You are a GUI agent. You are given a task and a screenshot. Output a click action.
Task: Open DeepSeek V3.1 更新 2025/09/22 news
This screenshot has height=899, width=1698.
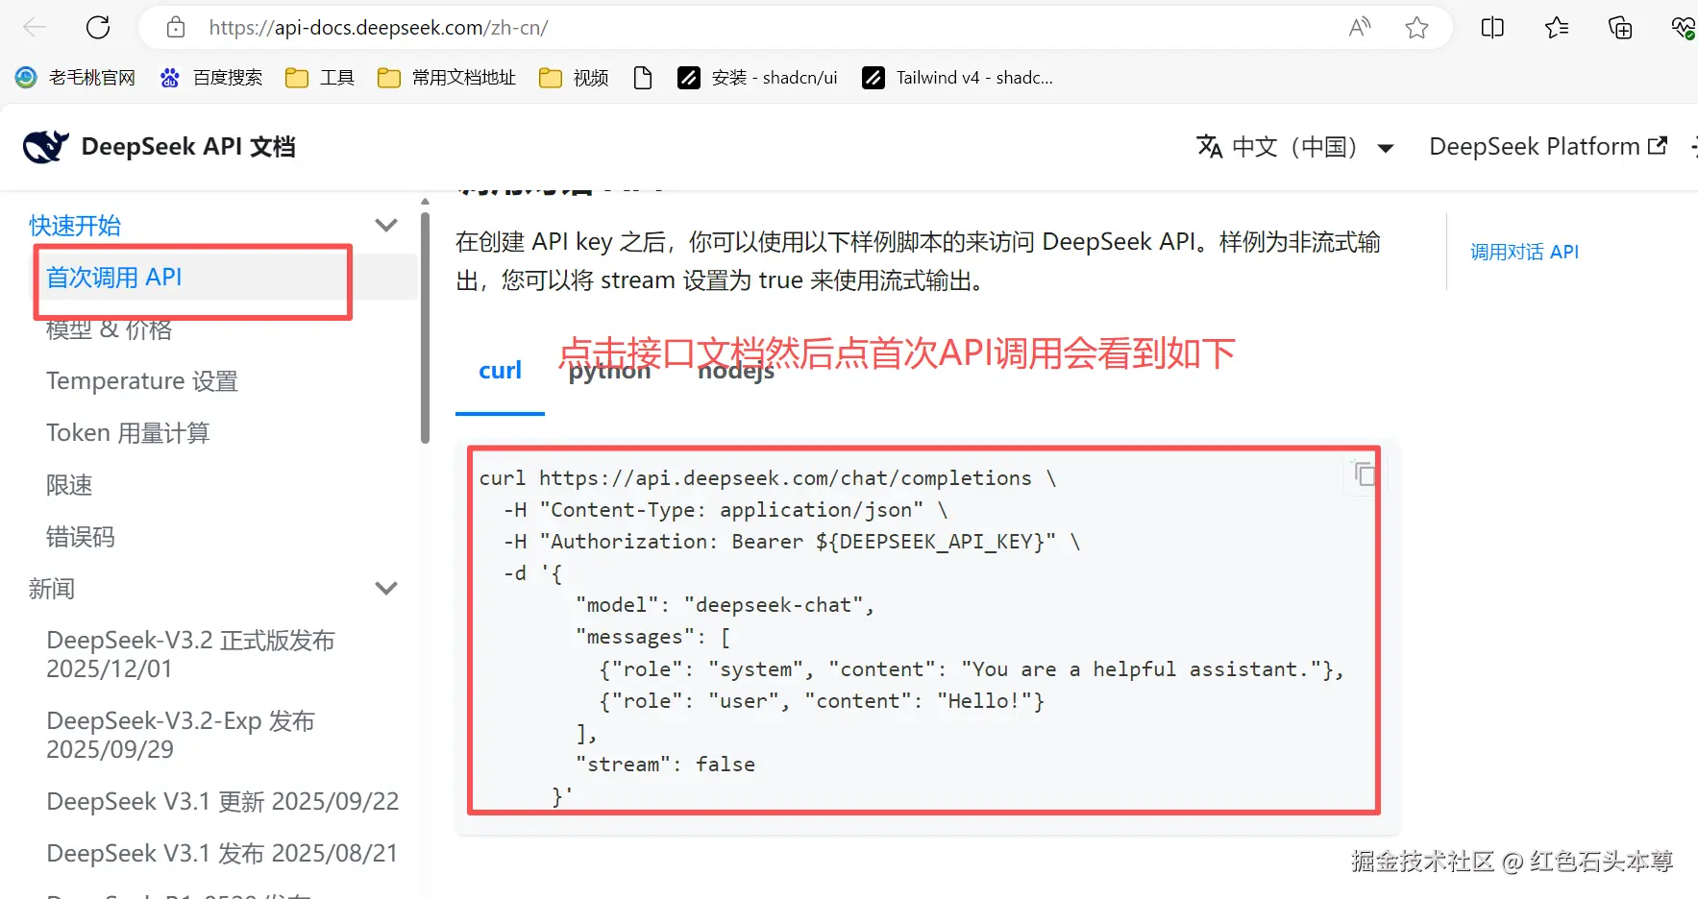coord(223,801)
